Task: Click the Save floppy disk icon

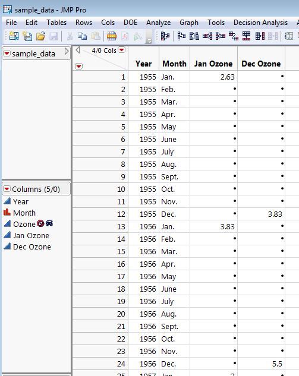Action: pyautogui.click(x=53, y=36)
